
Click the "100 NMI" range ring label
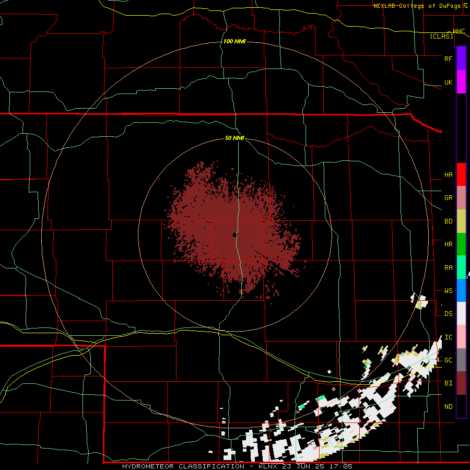tap(234, 41)
